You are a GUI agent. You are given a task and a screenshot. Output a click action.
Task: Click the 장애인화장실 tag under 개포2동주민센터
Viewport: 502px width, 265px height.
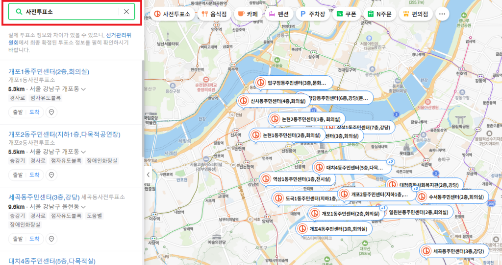[x=102, y=161]
